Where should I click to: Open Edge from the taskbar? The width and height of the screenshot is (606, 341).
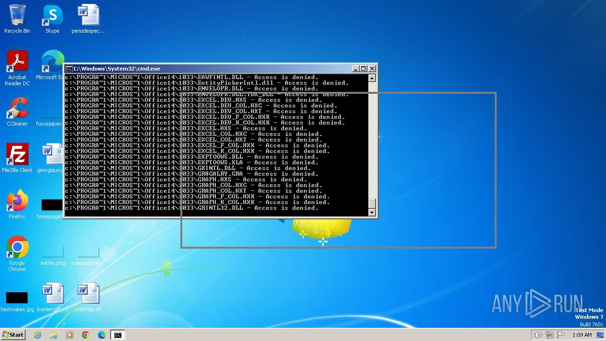pos(102,335)
